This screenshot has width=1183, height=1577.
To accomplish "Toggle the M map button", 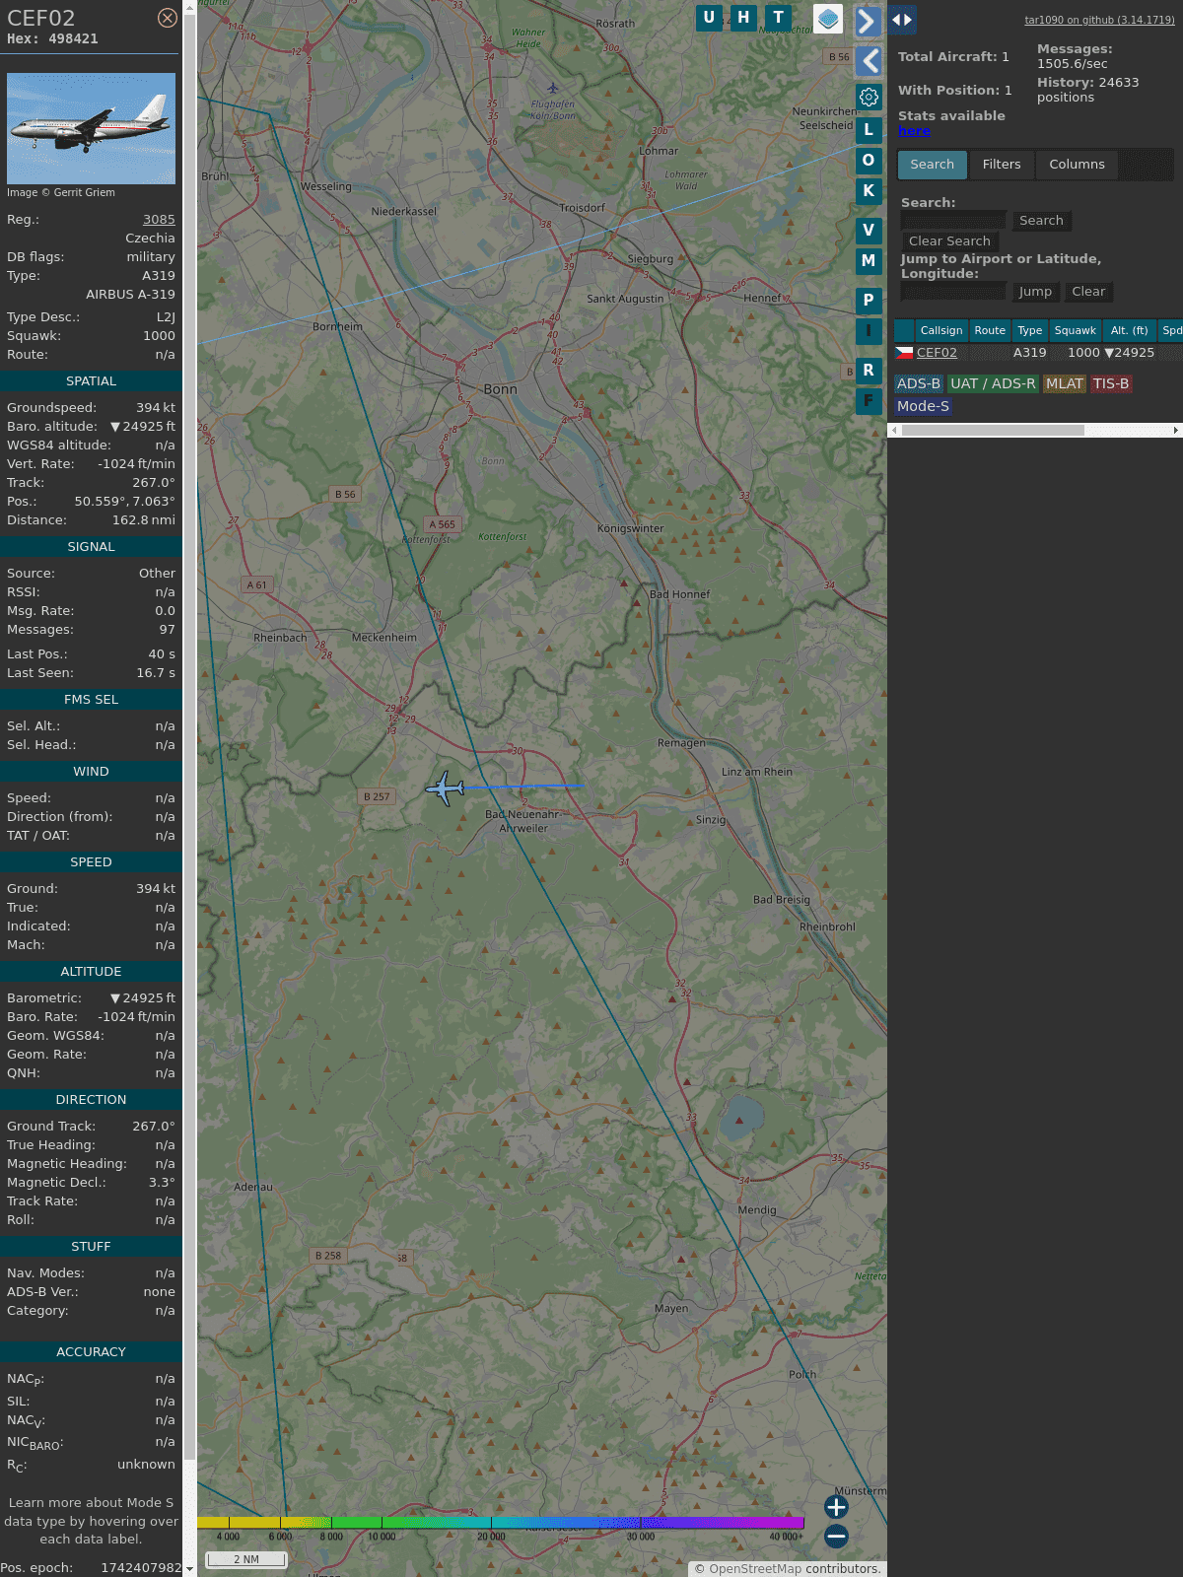I will point(869,261).
